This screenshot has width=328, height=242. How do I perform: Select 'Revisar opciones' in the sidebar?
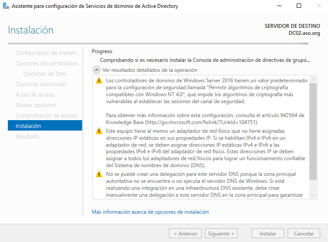point(36,105)
